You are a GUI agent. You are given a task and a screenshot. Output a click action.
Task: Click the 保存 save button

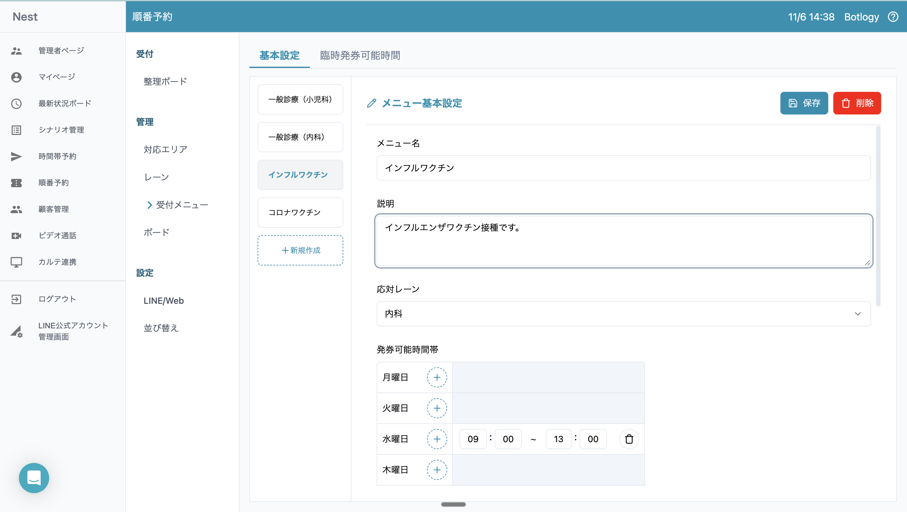click(x=804, y=103)
